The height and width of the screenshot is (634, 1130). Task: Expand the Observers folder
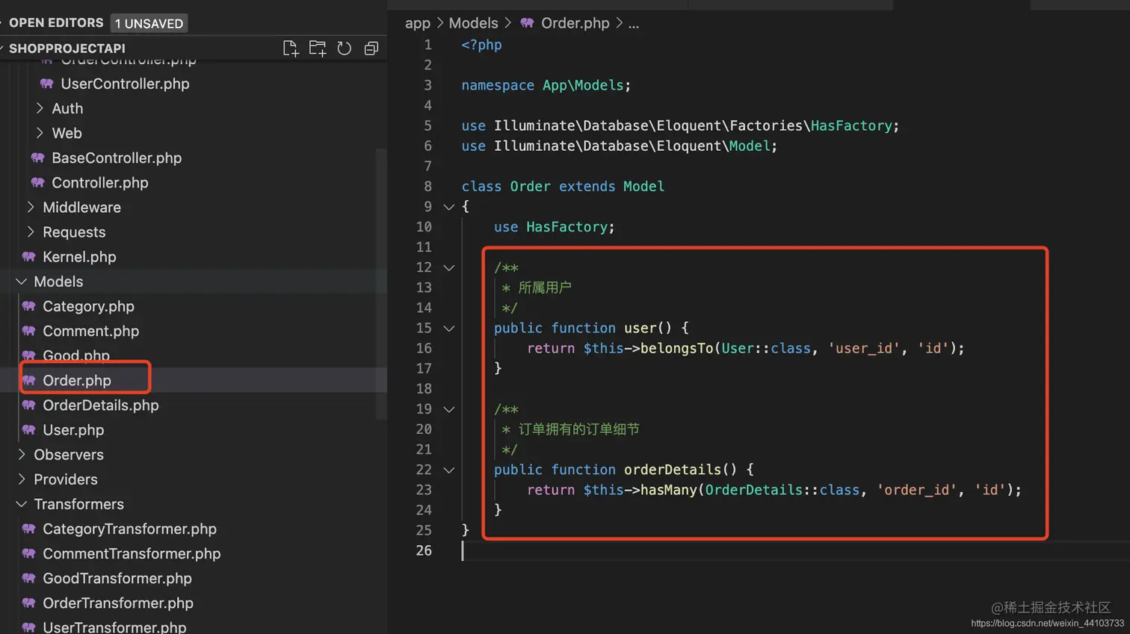click(x=69, y=454)
